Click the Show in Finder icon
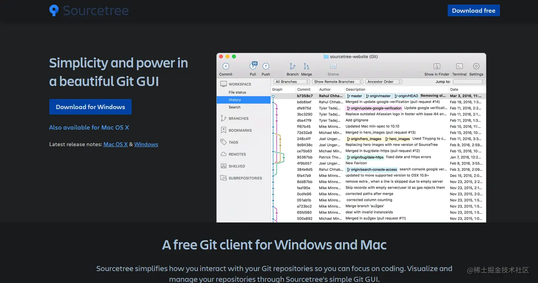This screenshot has height=283, width=538. [437, 66]
